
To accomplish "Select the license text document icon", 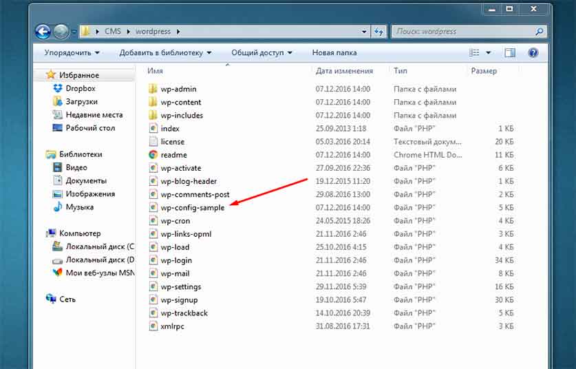I will click(153, 142).
